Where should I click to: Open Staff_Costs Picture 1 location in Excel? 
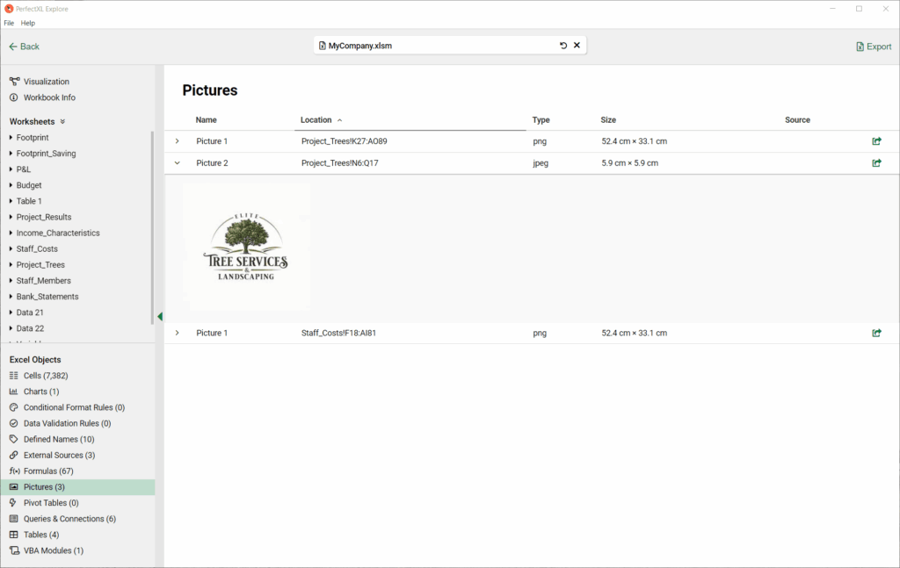[876, 333]
